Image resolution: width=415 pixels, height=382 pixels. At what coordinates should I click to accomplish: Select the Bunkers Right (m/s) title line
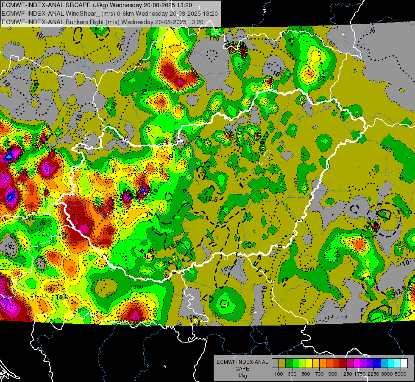click(103, 22)
